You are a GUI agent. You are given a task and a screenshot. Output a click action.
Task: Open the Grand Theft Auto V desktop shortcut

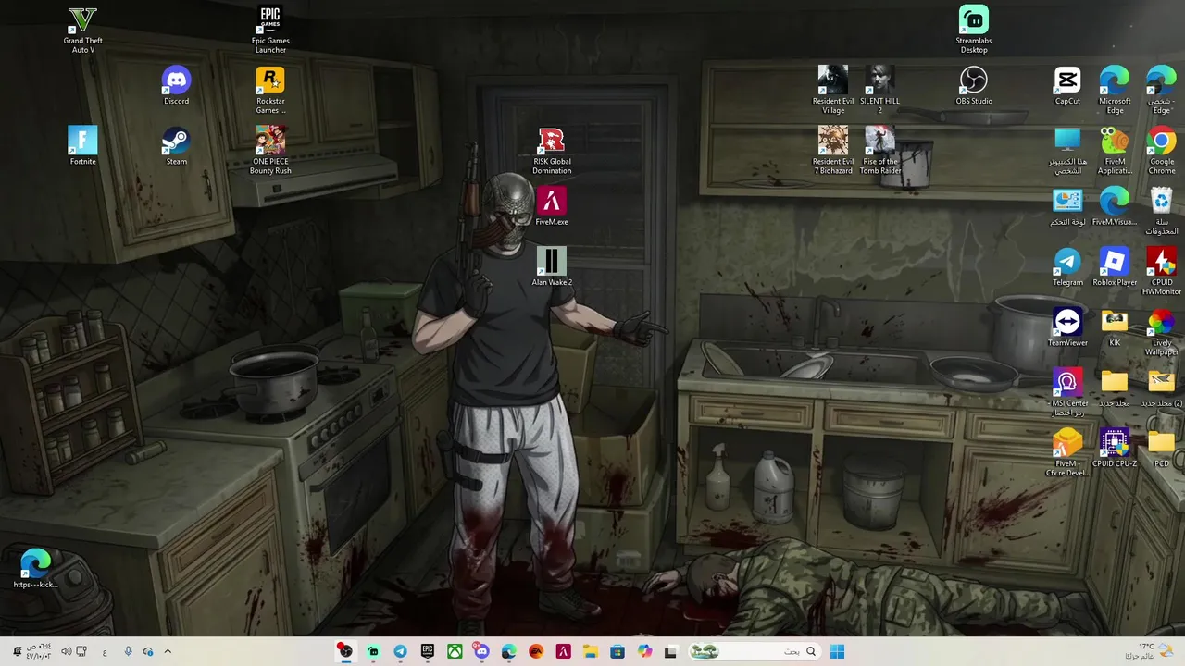tap(83, 30)
